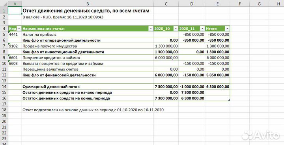The height and width of the screenshot is (145, 284).
Task: Select the 'Продажа прочего имущества' cell
Action: [x=88, y=46]
